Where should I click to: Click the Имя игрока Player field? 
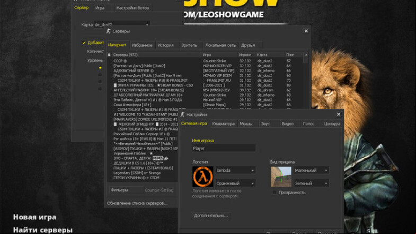click(224, 148)
